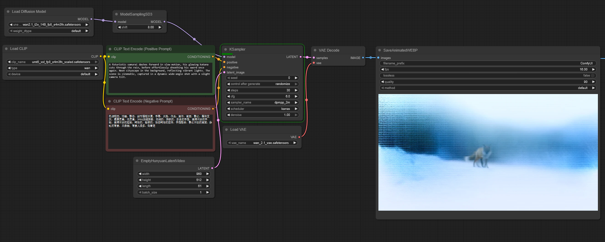Open the scheduler dropdown showing karras
The image size is (605, 242).
click(x=262, y=109)
